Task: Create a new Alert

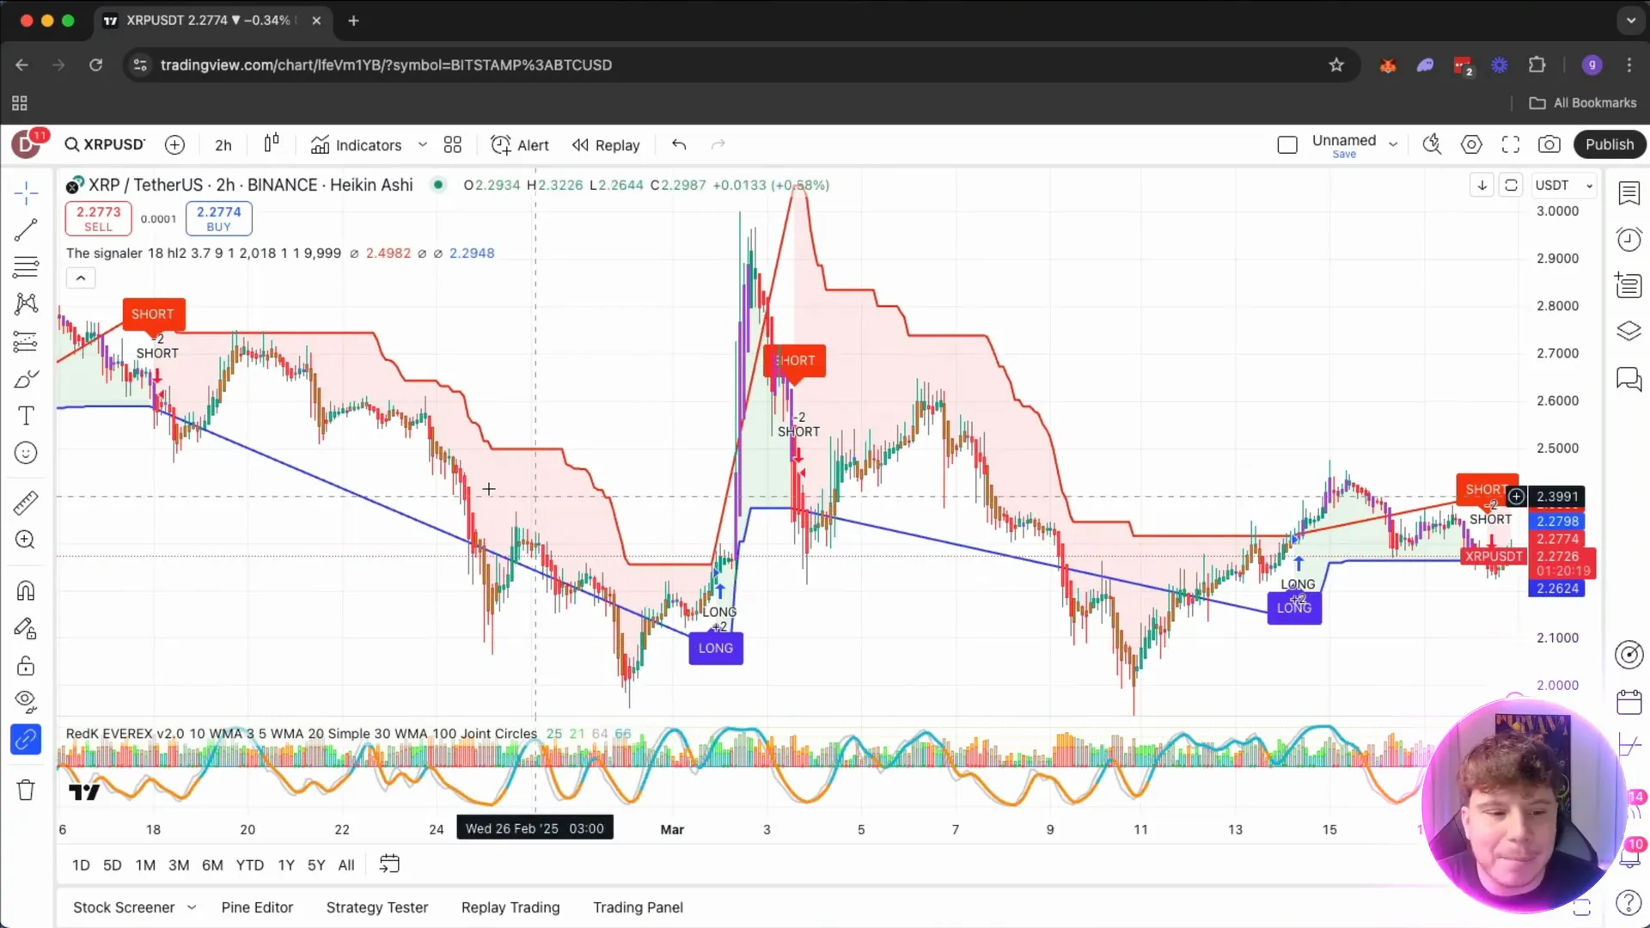Action: pos(520,145)
